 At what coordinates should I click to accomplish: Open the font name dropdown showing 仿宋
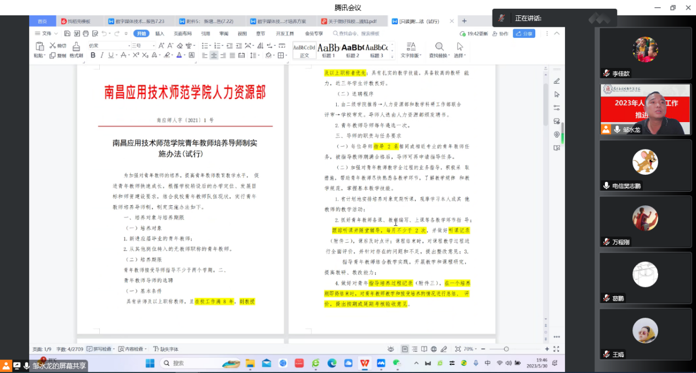point(109,45)
